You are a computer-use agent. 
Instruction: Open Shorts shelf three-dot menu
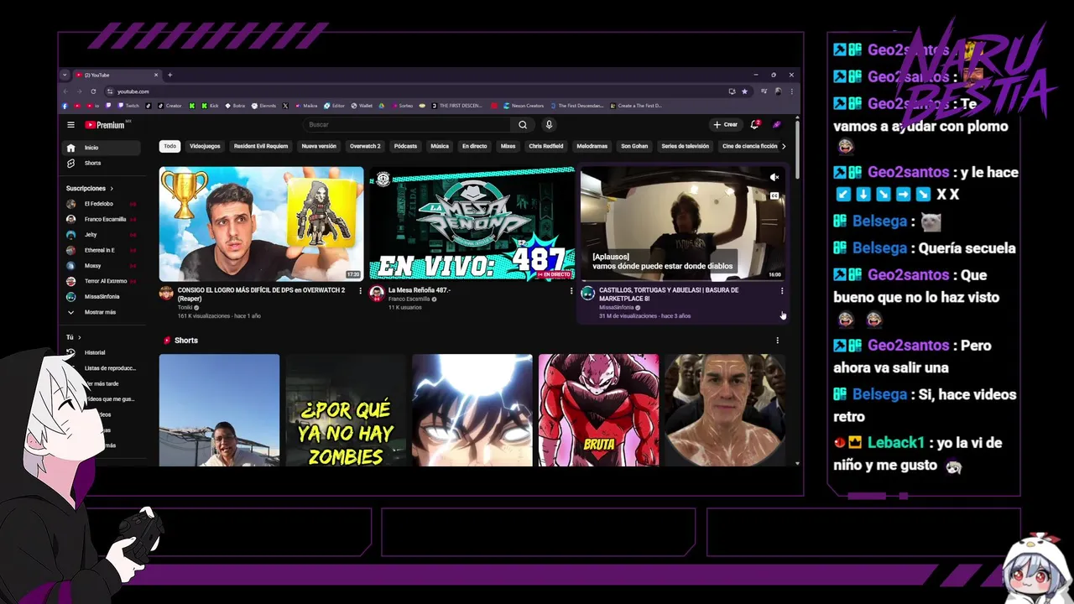click(x=777, y=341)
